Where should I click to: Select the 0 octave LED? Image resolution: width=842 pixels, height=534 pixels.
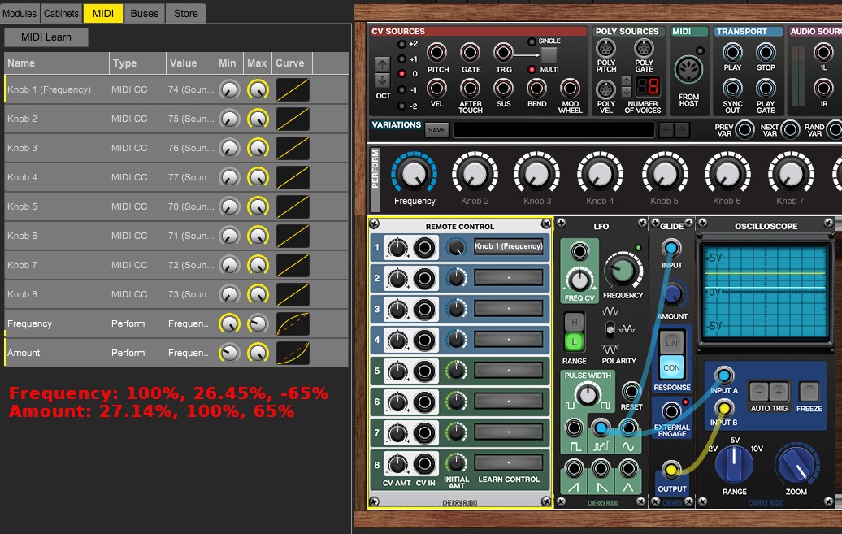tap(401, 74)
